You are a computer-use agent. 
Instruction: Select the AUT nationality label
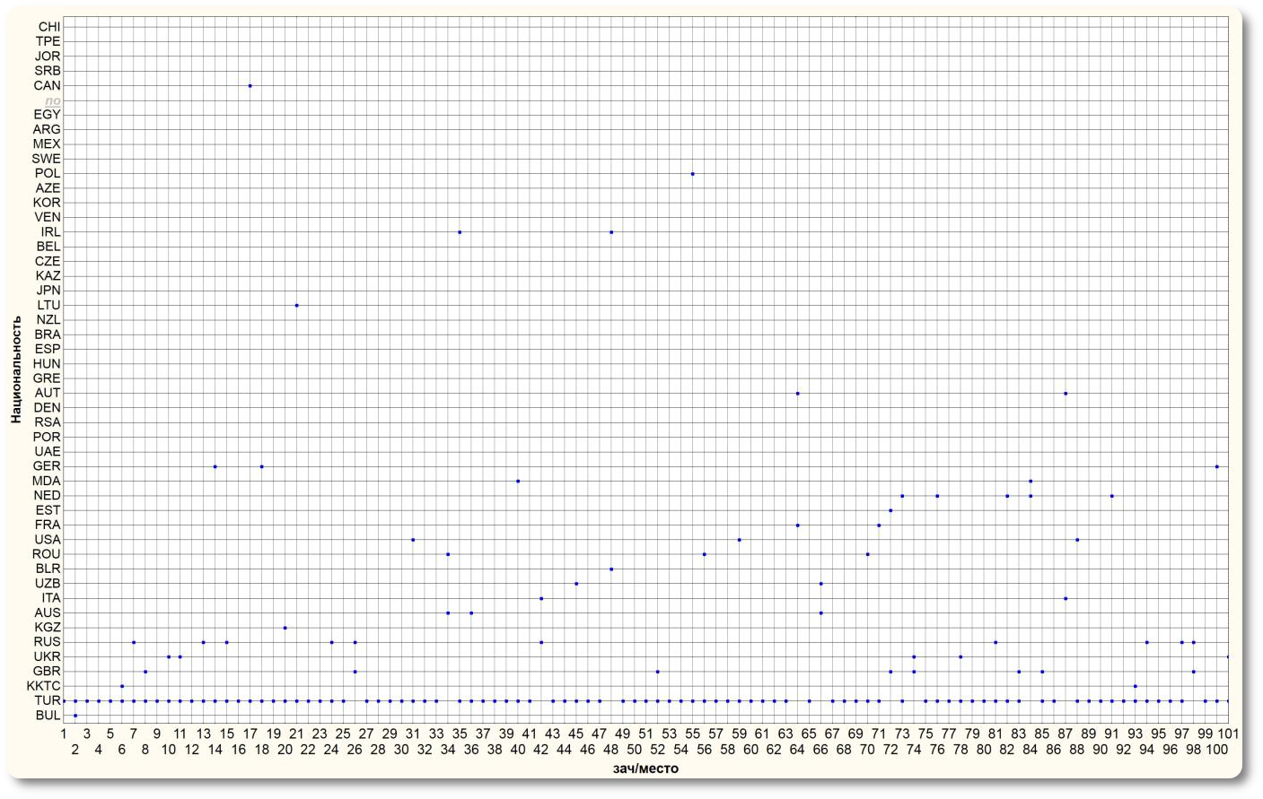point(48,393)
